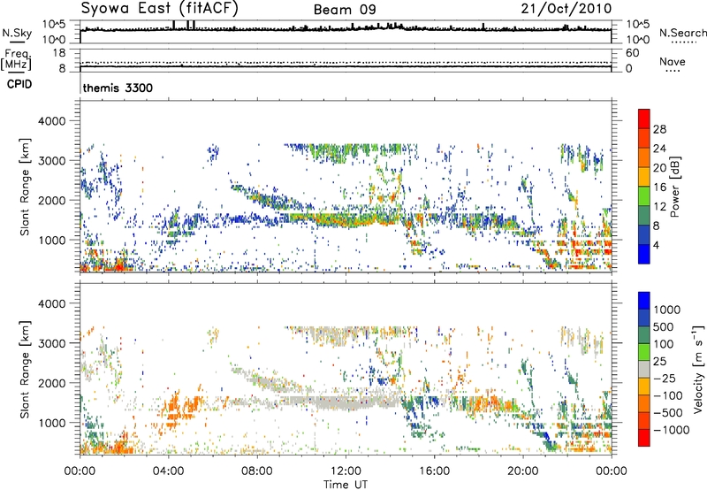
Task: Click the '20:00' time axis label
Action: [523, 471]
